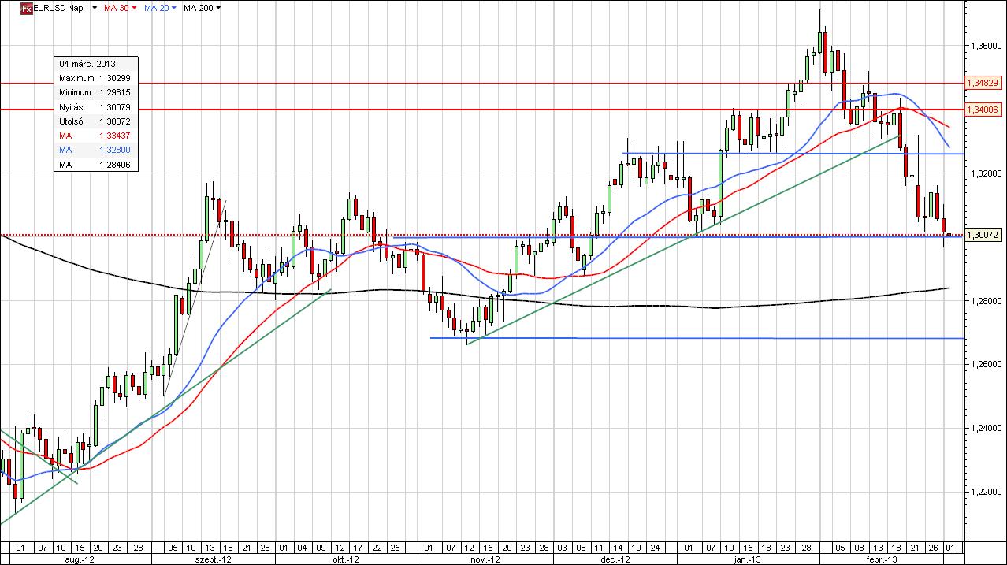Screen dimensions: 1007x565
Task: Select the current price tag 1,30072
Action: tap(982, 235)
